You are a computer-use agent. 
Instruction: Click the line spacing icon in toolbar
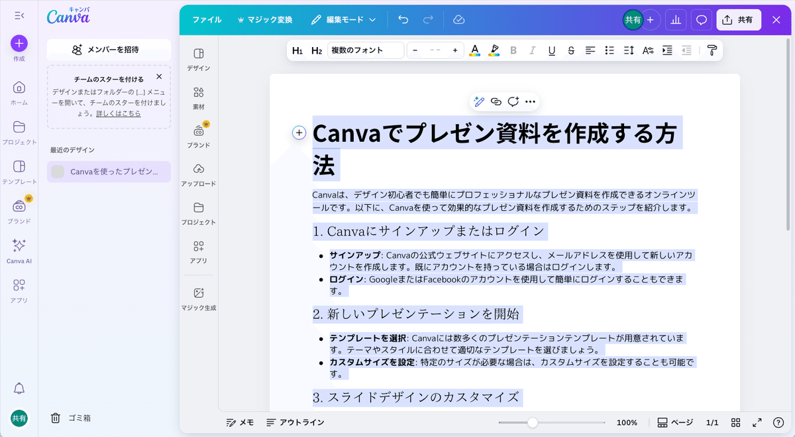tap(628, 50)
